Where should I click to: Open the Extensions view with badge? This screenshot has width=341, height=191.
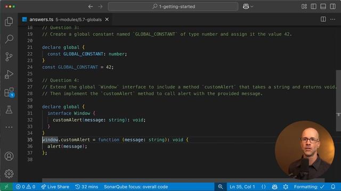click(9, 92)
